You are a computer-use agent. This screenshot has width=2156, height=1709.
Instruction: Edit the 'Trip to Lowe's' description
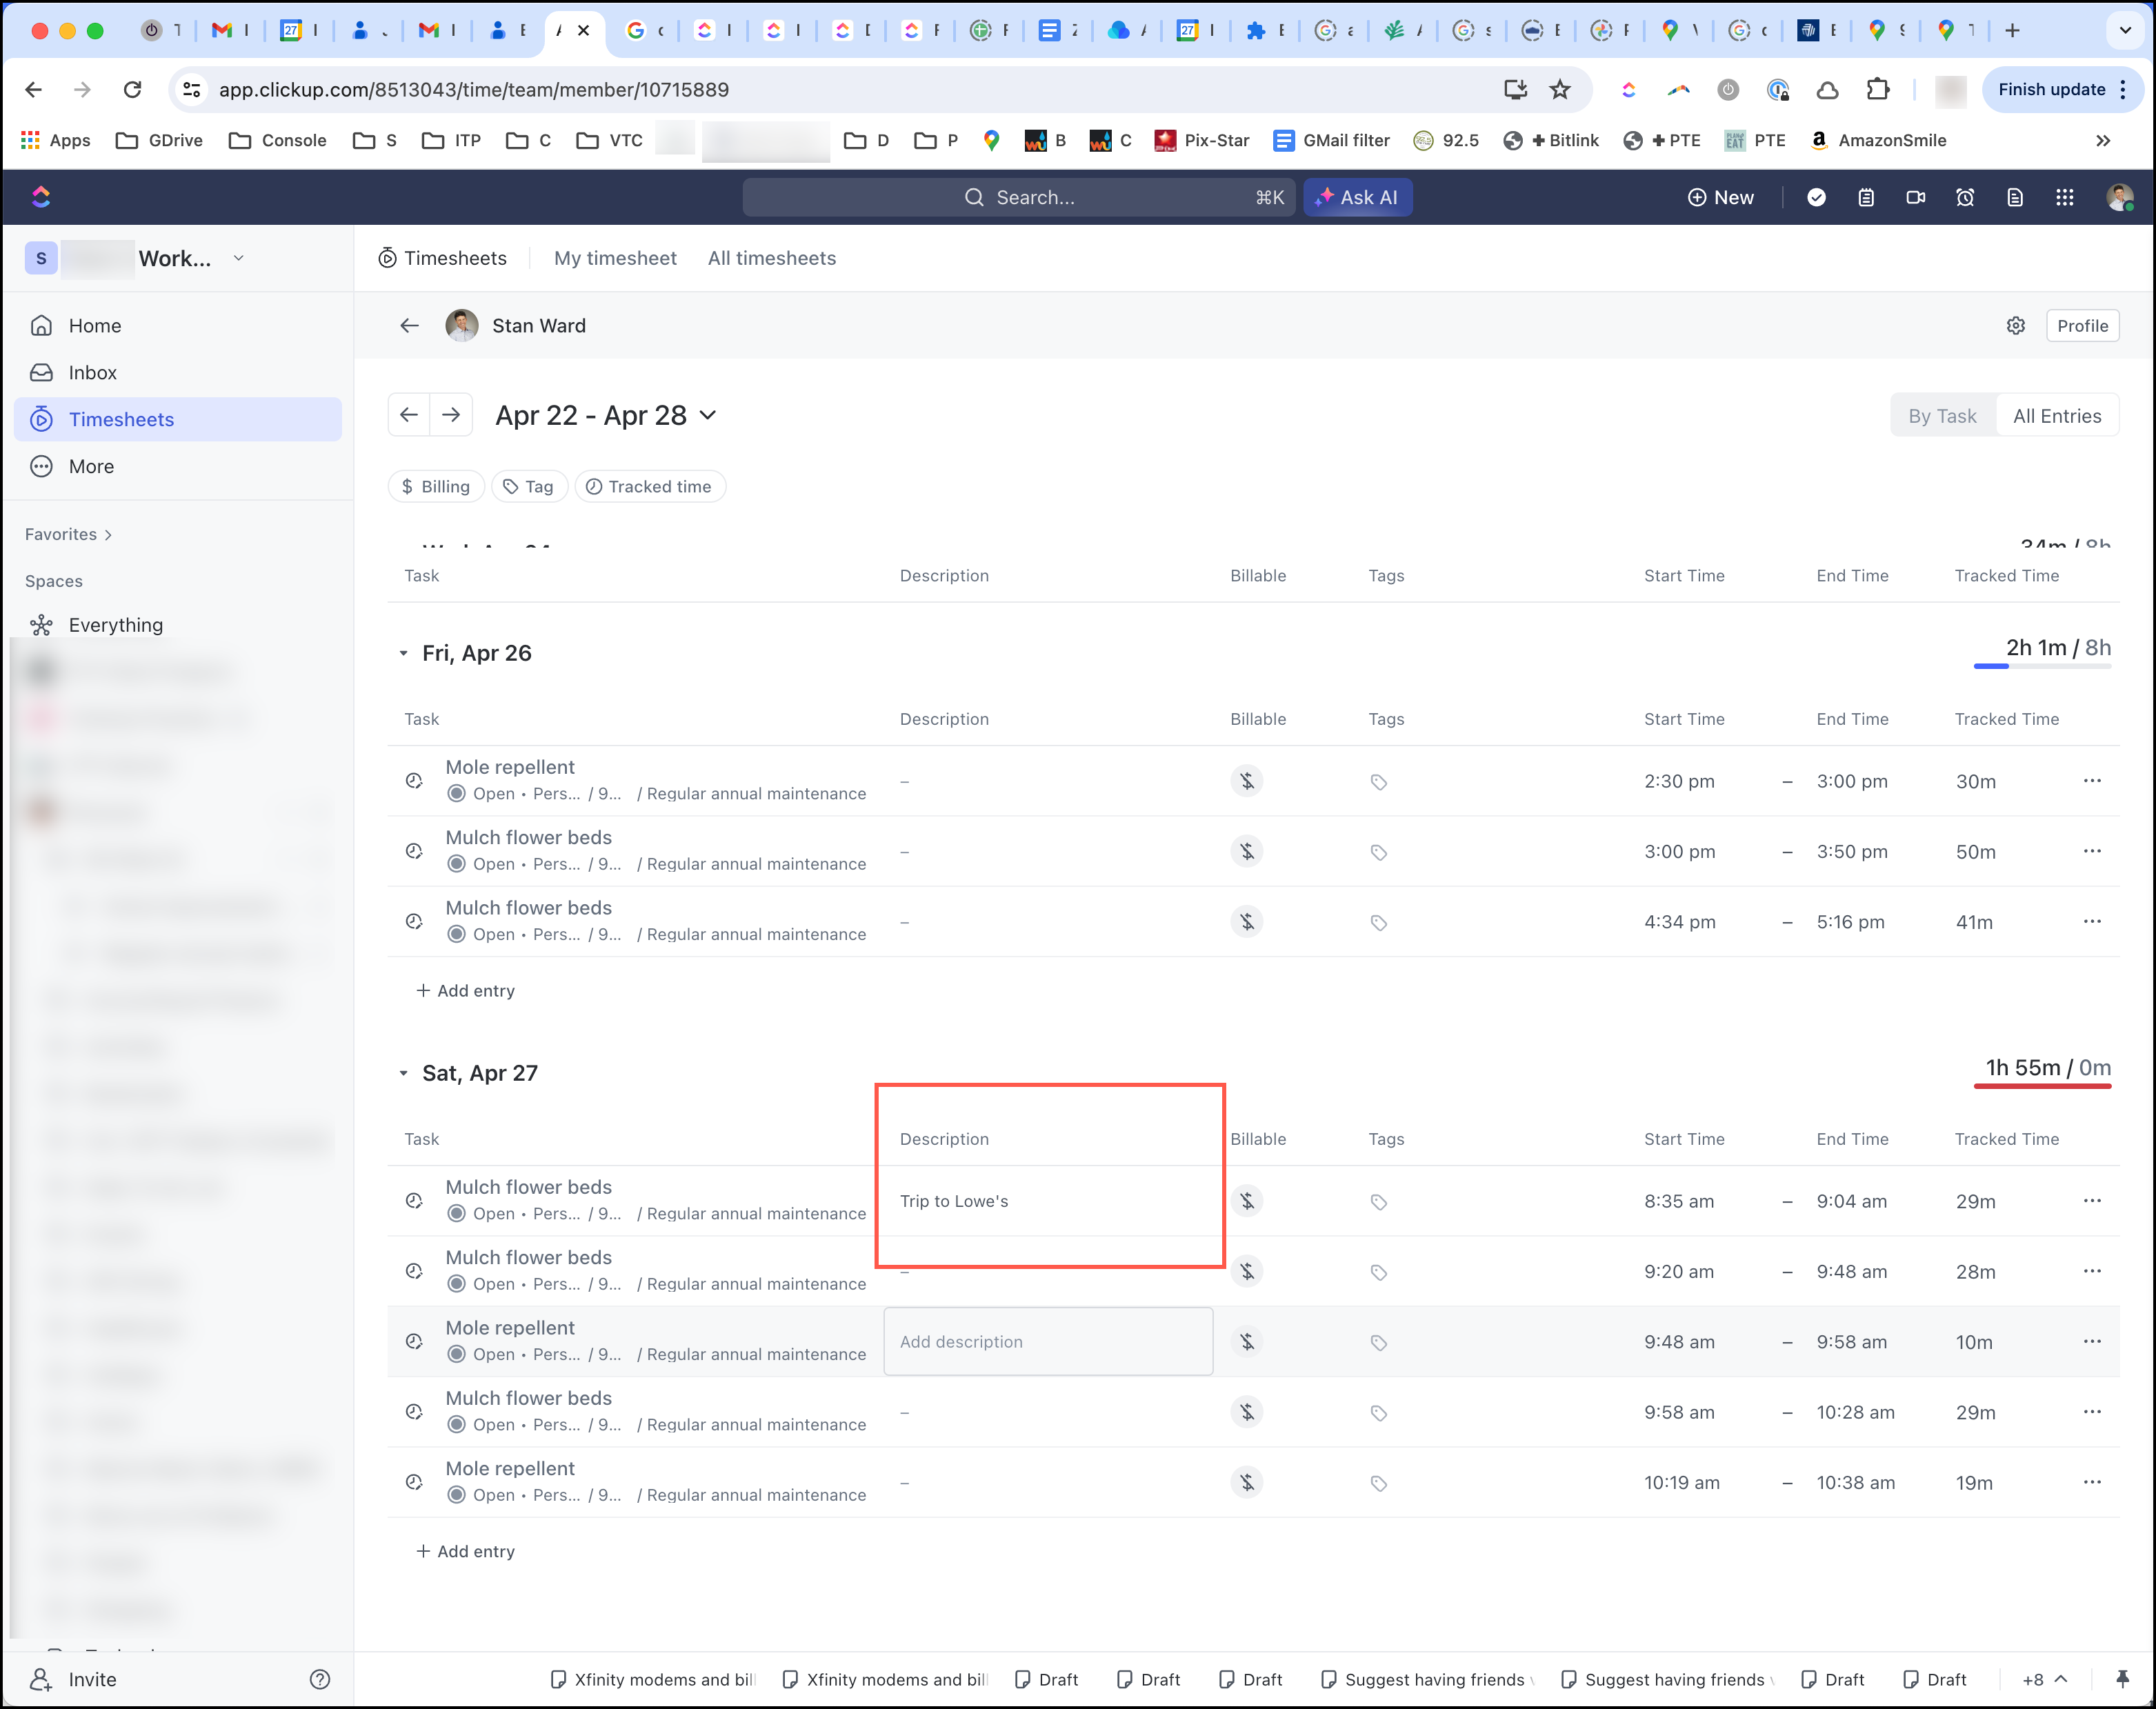[953, 1201]
